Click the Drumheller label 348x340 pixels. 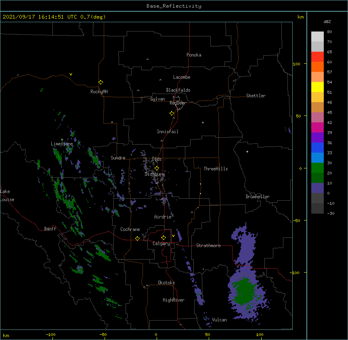coord(258,197)
